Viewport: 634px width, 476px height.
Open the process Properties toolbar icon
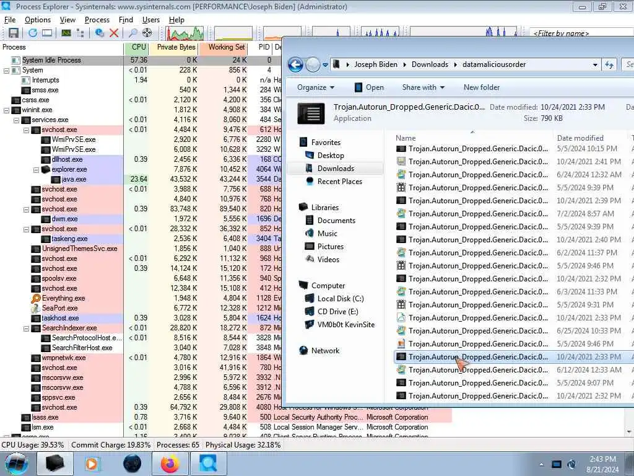[100, 33]
